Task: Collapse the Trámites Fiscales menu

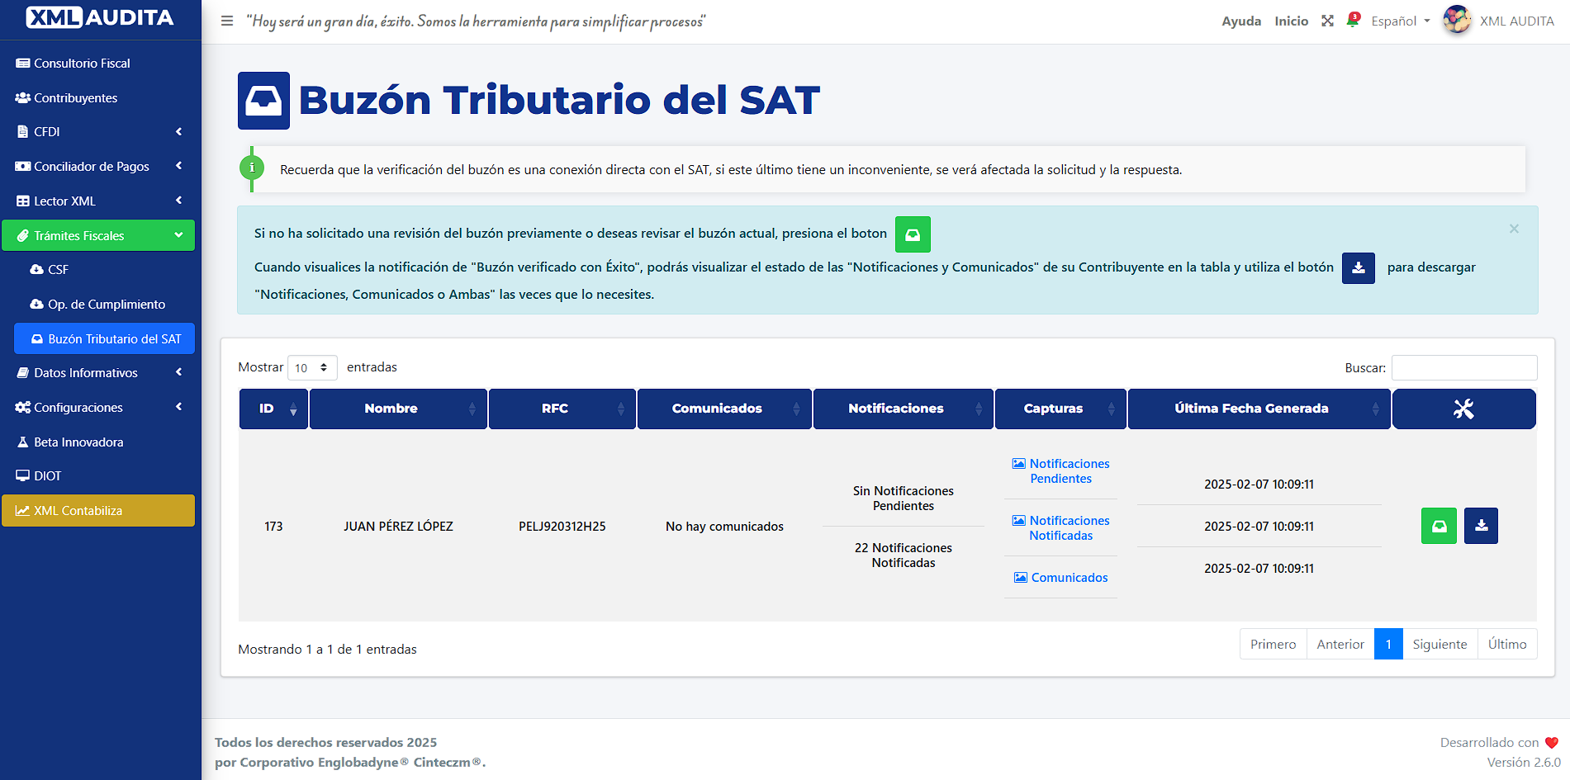Action: point(98,235)
